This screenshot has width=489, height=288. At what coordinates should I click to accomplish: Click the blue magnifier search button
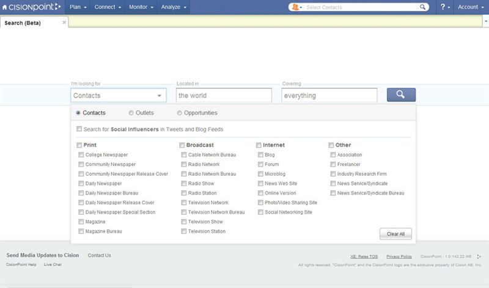[x=401, y=95]
